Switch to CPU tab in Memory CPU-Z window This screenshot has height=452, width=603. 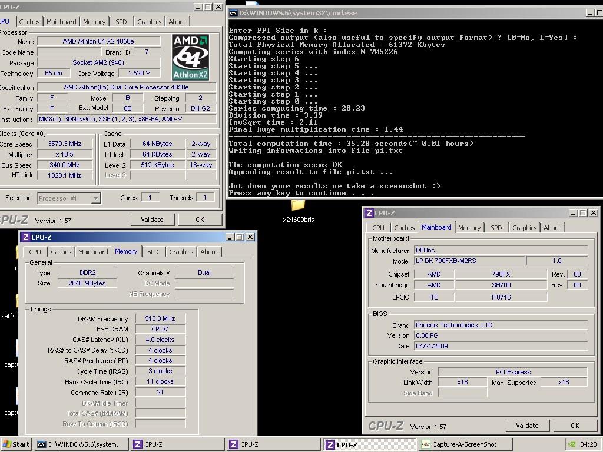(35, 252)
